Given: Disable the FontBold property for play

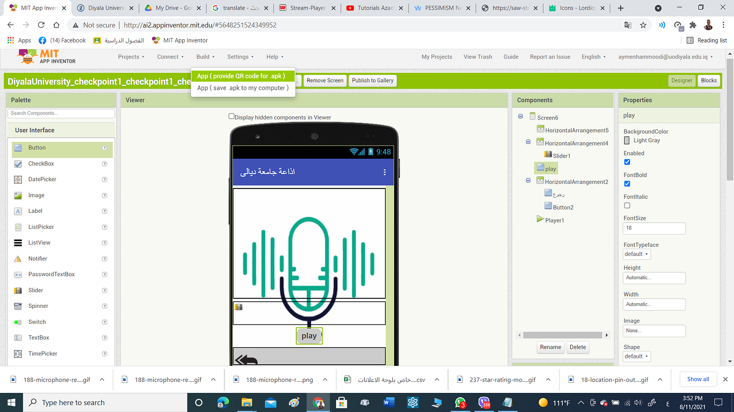Looking at the screenshot, I should click(627, 184).
